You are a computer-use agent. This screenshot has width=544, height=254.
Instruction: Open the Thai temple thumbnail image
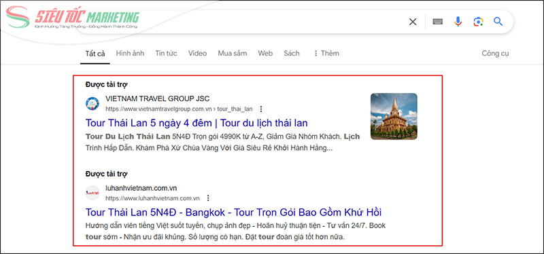[x=394, y=116]
